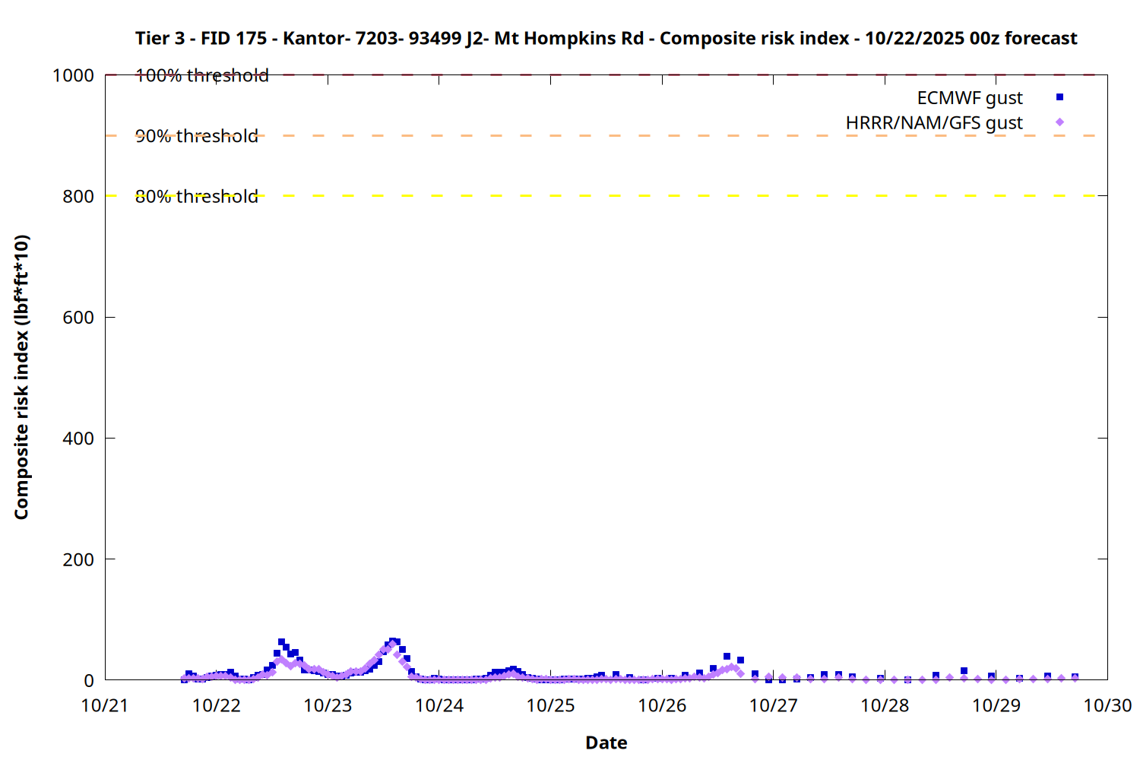Screen dimensions: 1140x760
Task: Click the 400 y-axis tick label
Action: tap(78, 439)
